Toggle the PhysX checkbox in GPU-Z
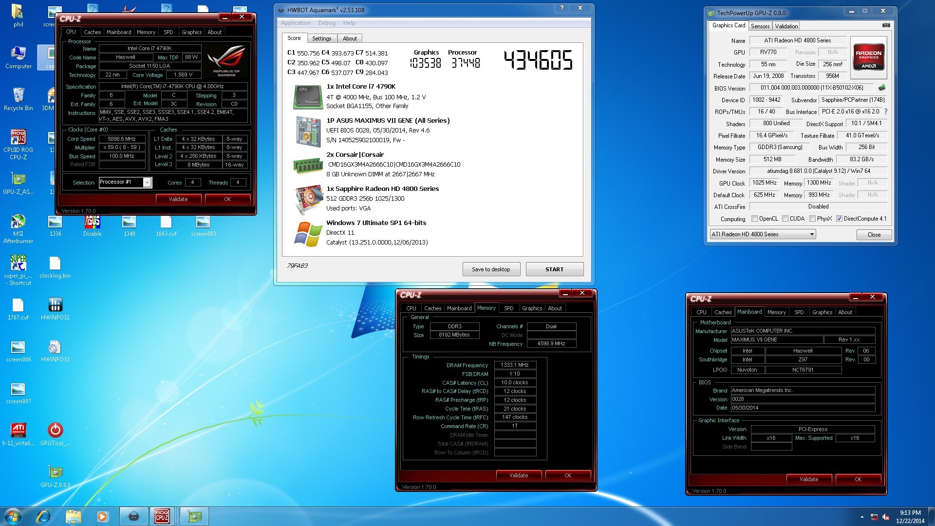Screen dimensions: 935x526 (812, 219)
